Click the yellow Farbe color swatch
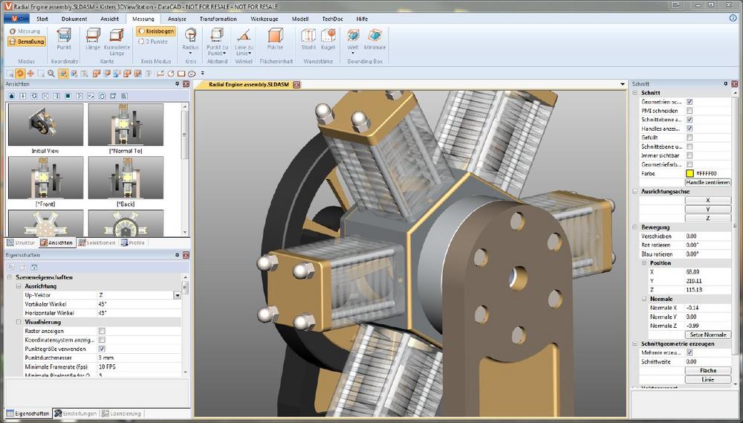Viewport: 743px width, 423px height. 690,173
